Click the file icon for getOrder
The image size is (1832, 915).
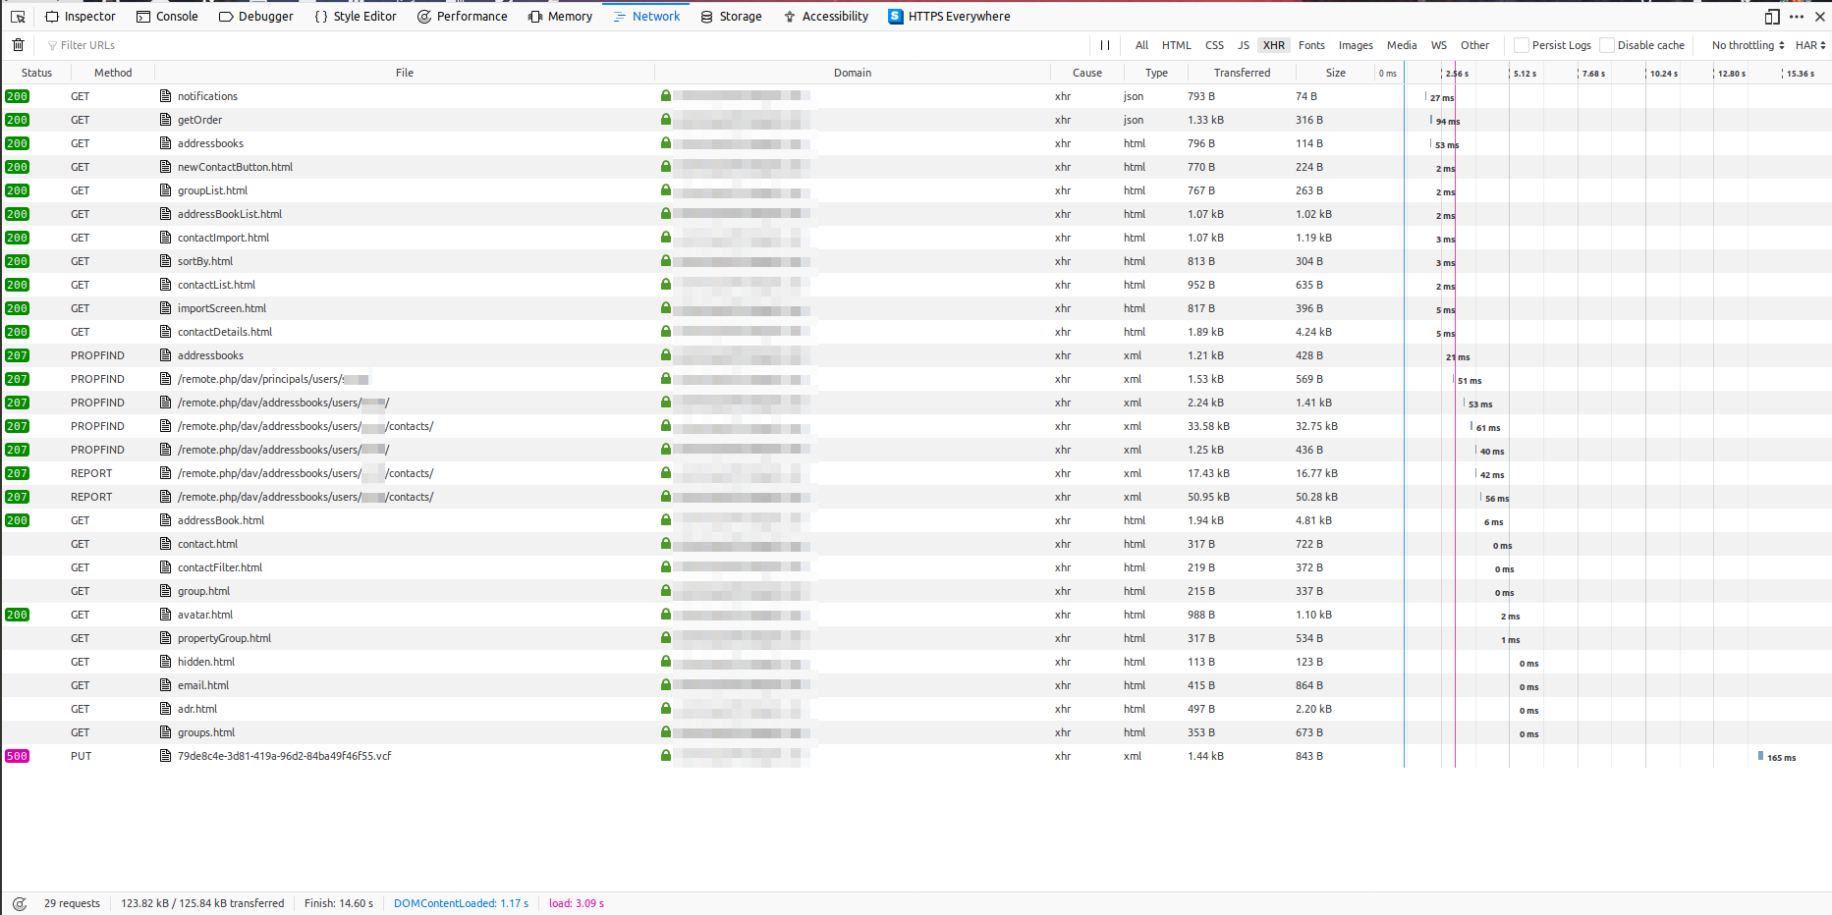pos(166,120)
